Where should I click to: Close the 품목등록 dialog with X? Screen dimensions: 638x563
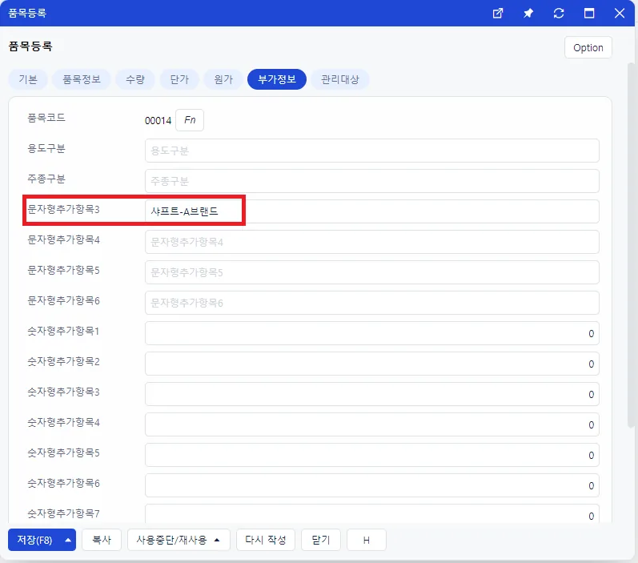tap(620, 14)
